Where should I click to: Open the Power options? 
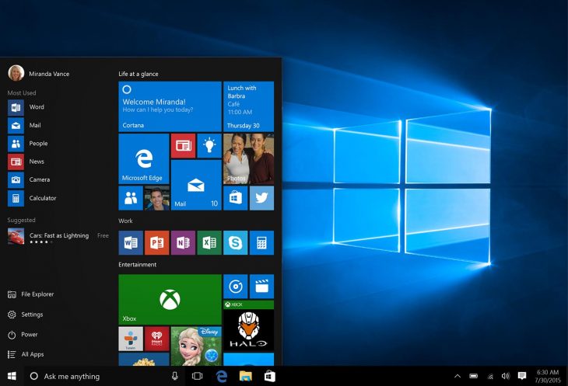[x=23, y=335]
